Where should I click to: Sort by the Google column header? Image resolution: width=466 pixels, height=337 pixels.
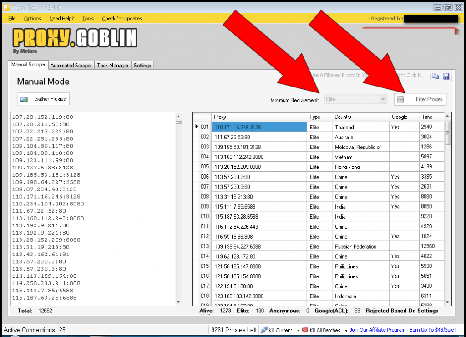point(404,117)
